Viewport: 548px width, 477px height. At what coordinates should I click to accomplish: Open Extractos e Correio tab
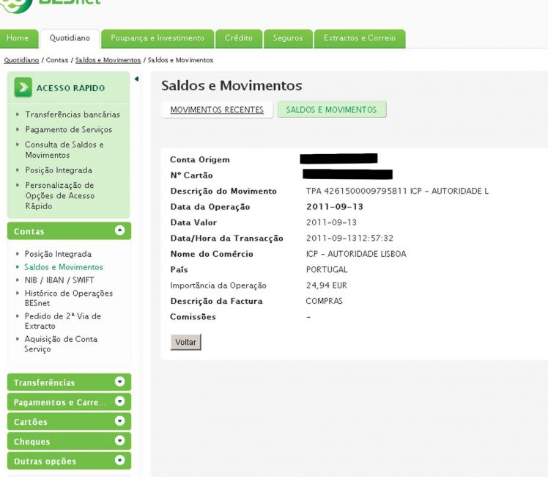point(360,38)
